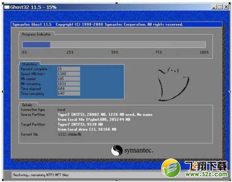This screenshot has width=232, height=182.
Task: Click Time remaining value 0:47
Action: tap(69, 93)
